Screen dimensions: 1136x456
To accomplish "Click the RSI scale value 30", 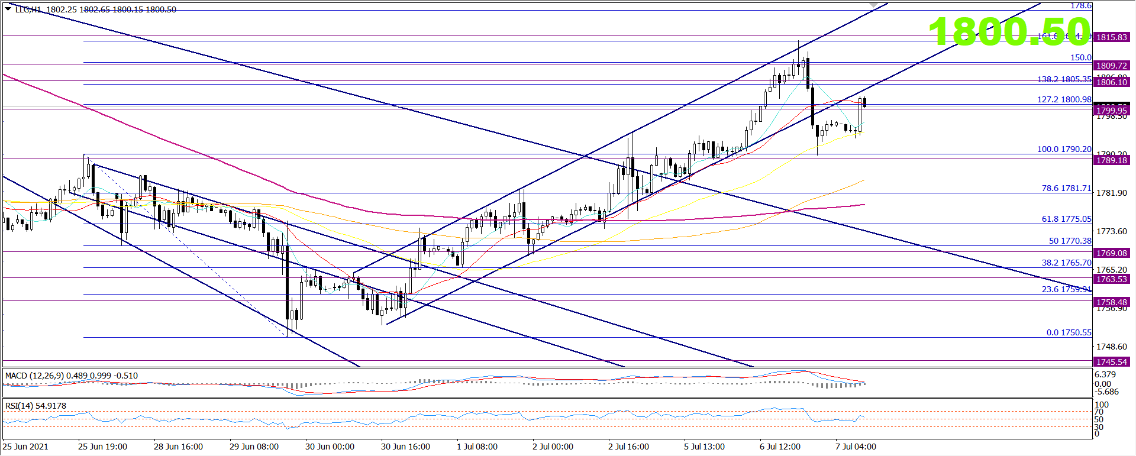I will pos(1099,427).
